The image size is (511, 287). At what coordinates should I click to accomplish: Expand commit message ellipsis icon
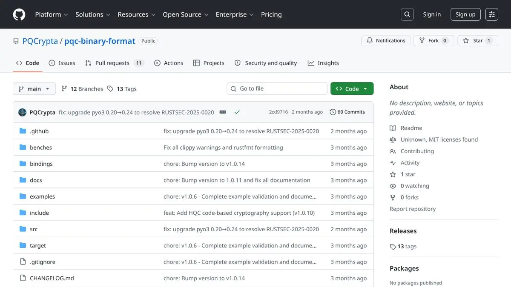click(x=223, y=112)
